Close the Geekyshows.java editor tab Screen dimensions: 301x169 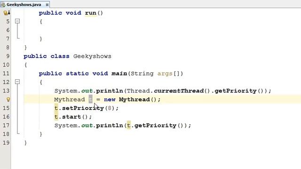47,4
